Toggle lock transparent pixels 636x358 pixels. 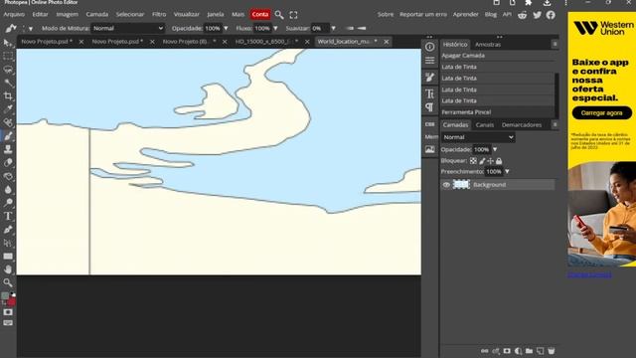tap(473, 161)
